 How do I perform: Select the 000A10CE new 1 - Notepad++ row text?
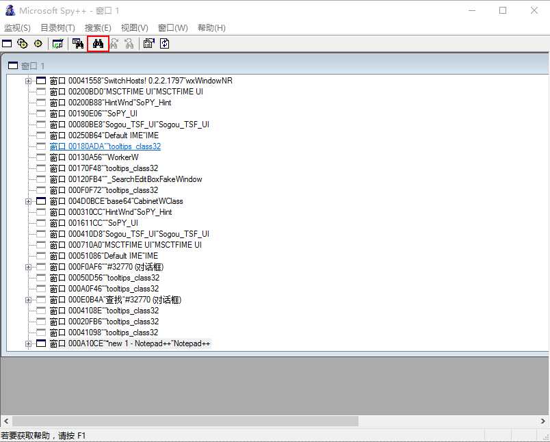click(x=130, y=343)
